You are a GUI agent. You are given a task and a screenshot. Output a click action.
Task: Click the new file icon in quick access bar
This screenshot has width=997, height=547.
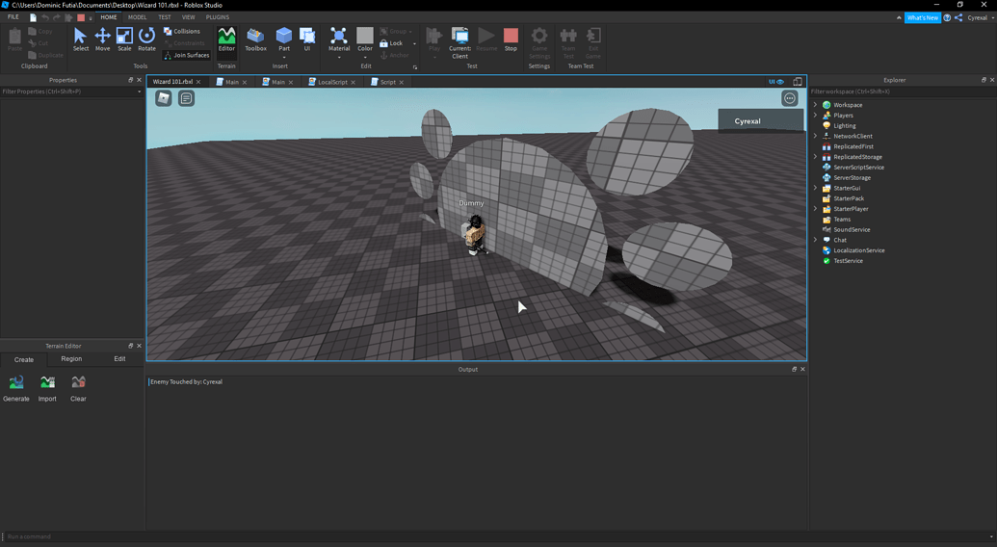[33, 17]
